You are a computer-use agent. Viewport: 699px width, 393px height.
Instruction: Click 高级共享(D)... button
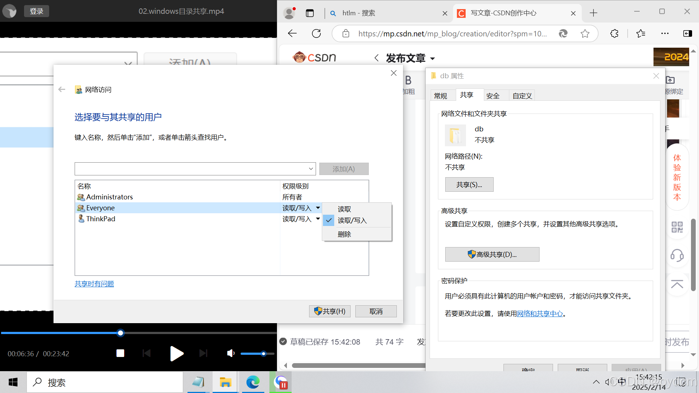(492, 254)
